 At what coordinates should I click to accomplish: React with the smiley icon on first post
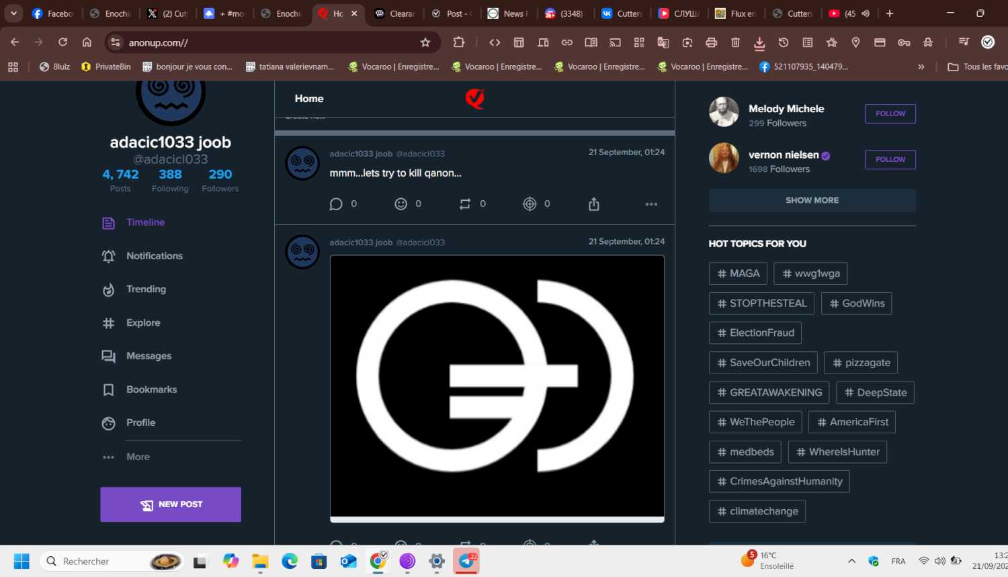[401, 204]
